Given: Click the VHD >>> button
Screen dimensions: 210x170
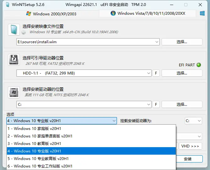Looking at the screenshot, I should click(190, 146).
